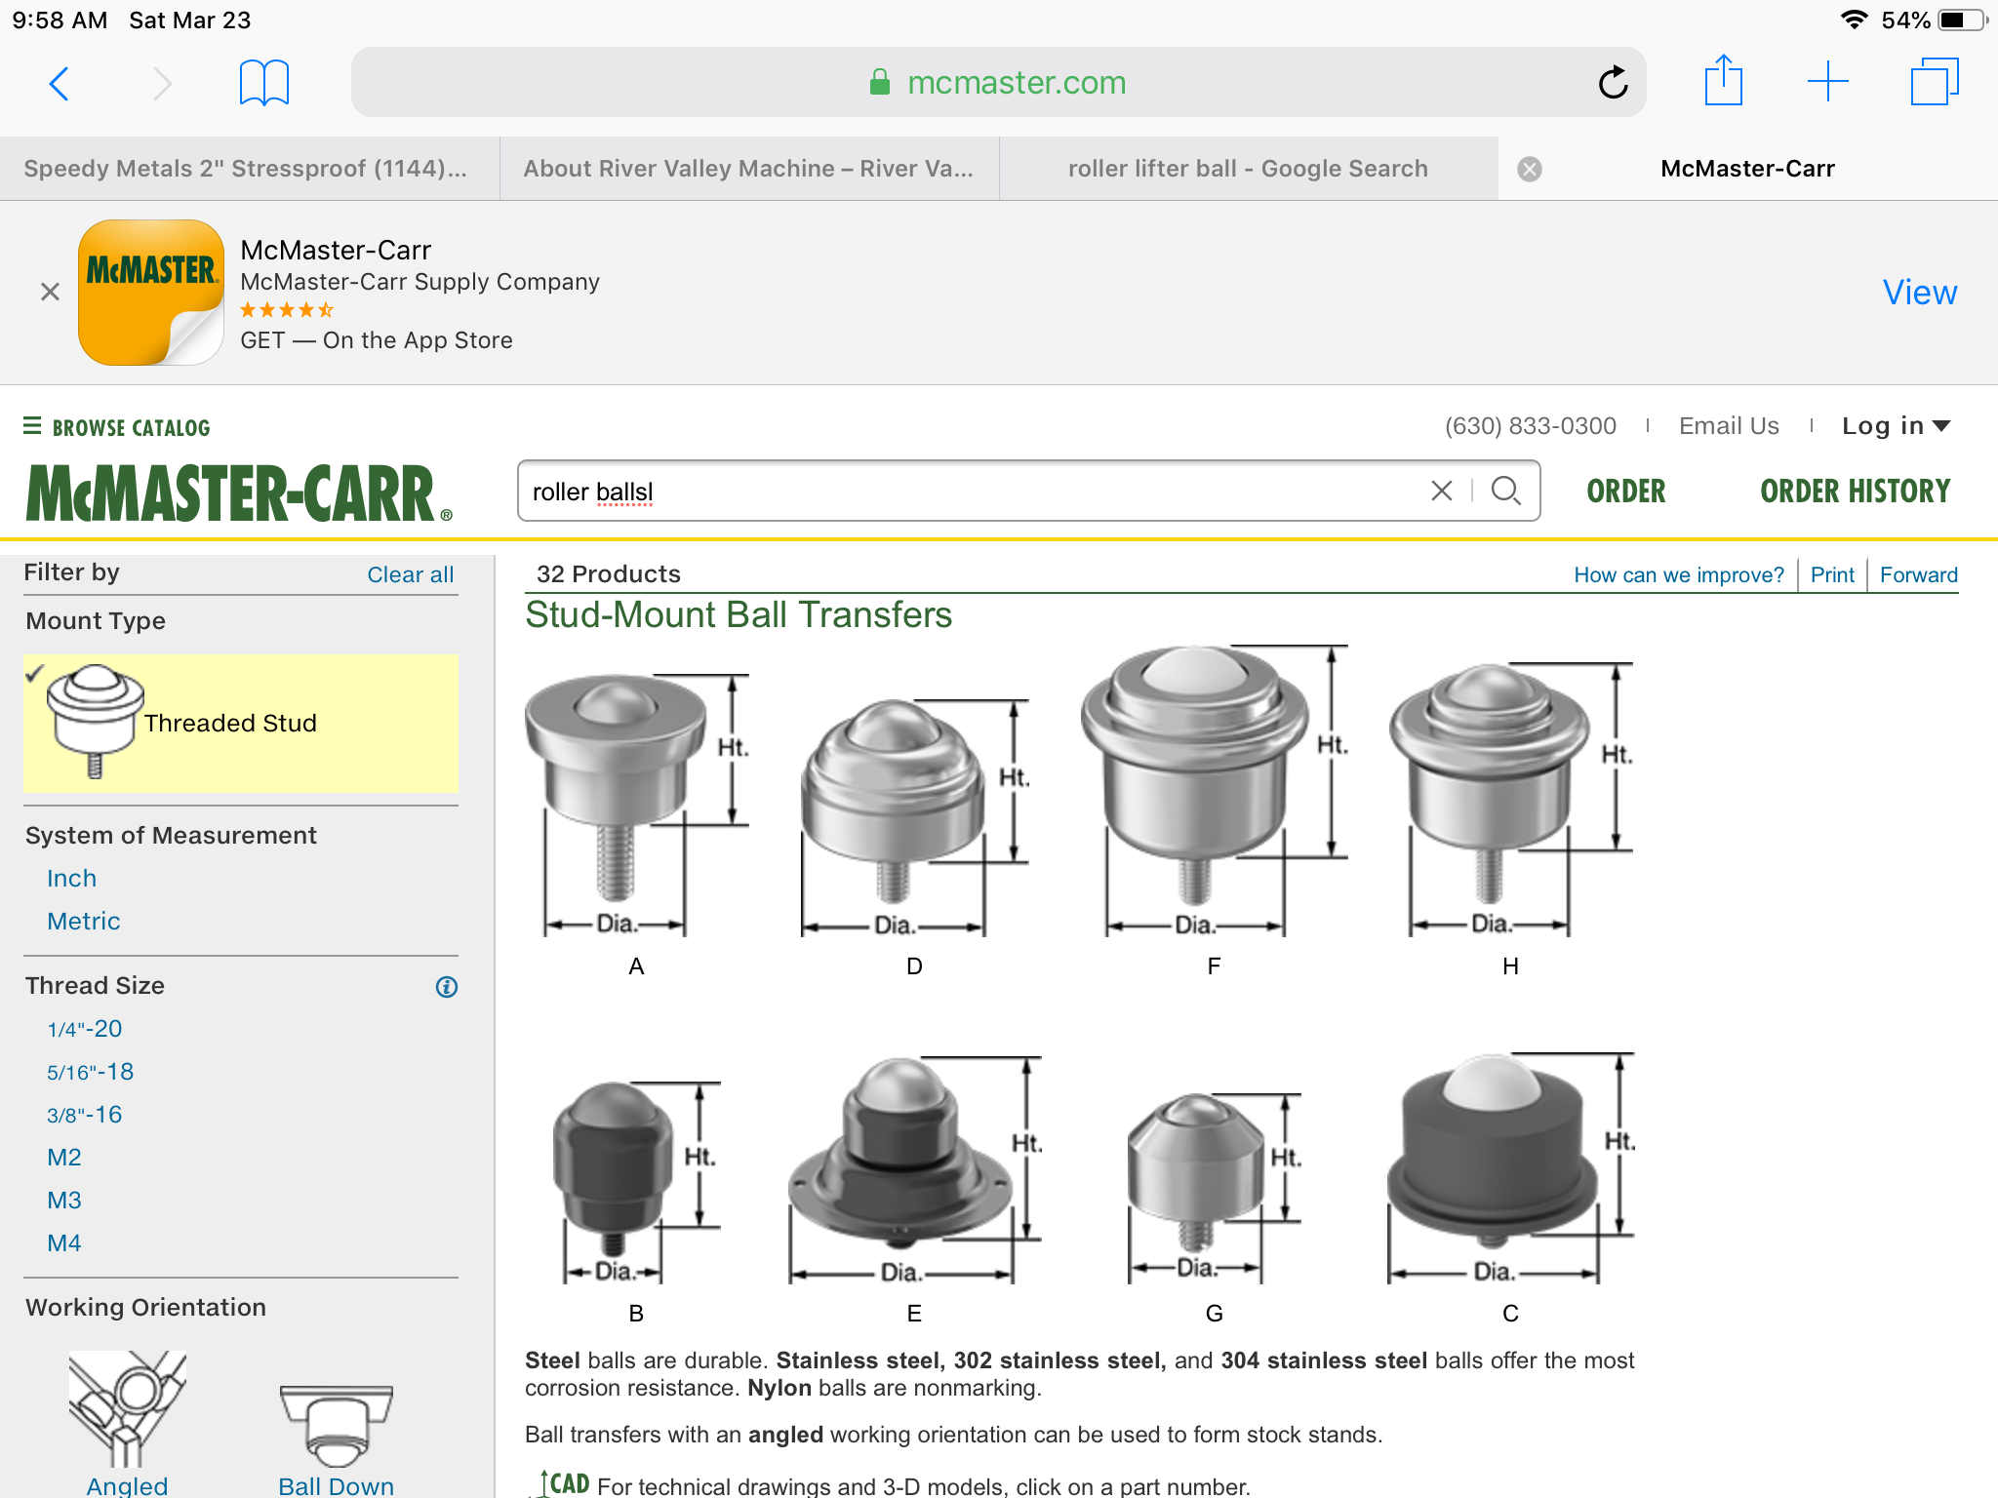
Task: Click Clear all filters
Action: pyautogui.click(x=411, y=574)
